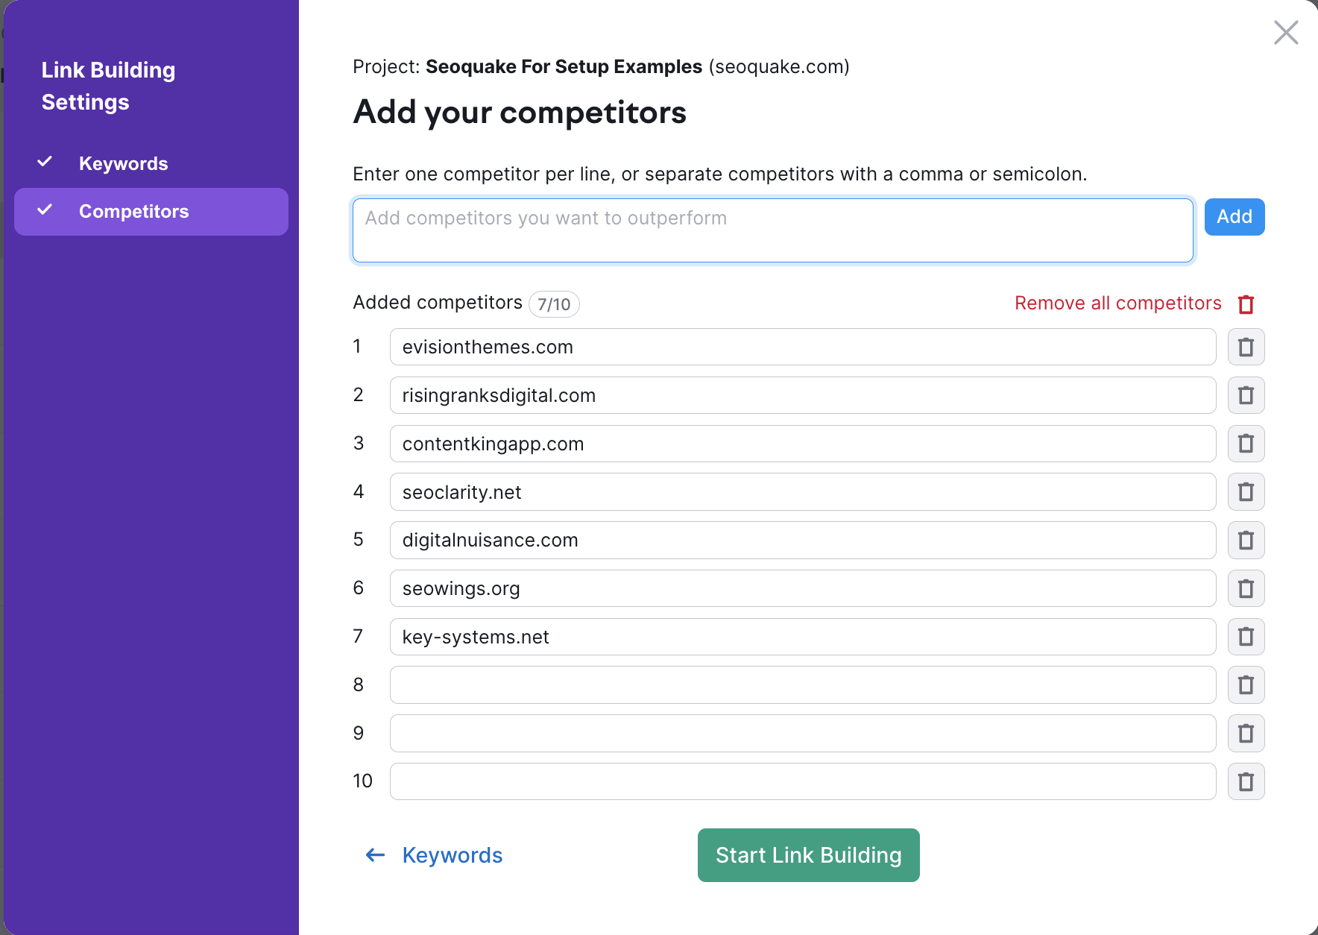Select the Keywords step in sidebar

pyautogui.click(x=123, y=163)
